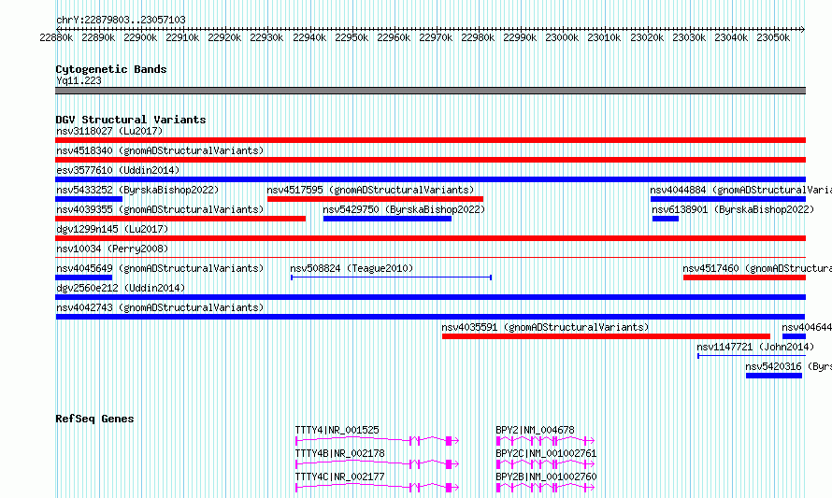The image size is (832, 498).
Task: Click the 23040k ruler tick label
Action: [x=731, y=37]
